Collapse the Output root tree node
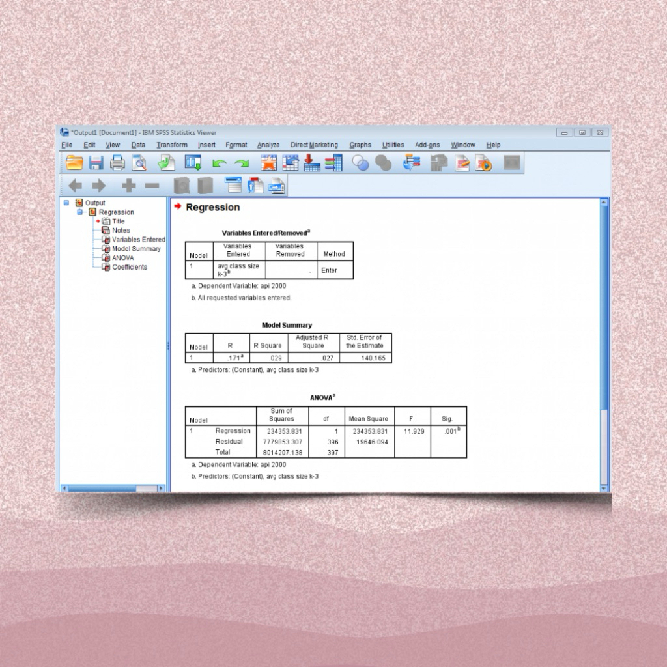 66,203
